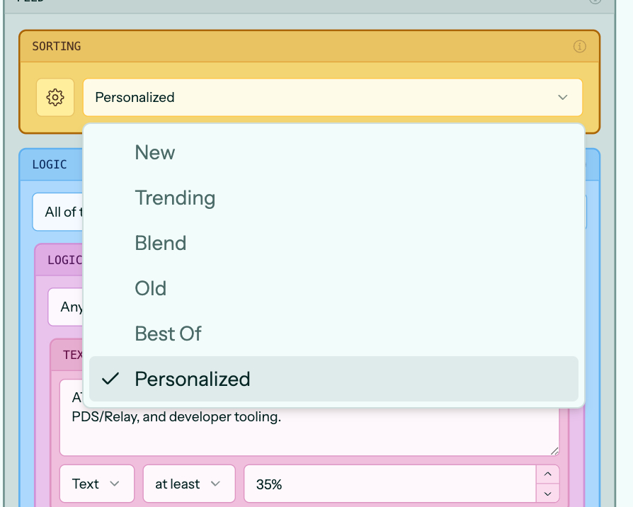
Task: Click the LOGIC block header label
Action: (50, 164)
